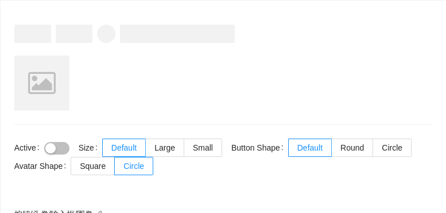Select Default under Button Shape
The image size is (446, 213).
coord(310,148)
